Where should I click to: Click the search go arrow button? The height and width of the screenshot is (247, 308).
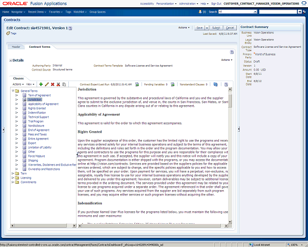[300, 12]
